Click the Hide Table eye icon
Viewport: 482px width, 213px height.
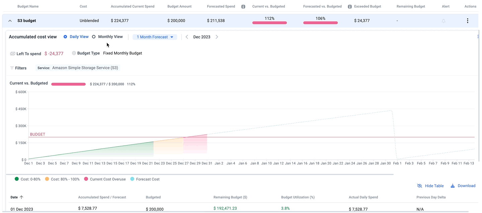[419, 186]
